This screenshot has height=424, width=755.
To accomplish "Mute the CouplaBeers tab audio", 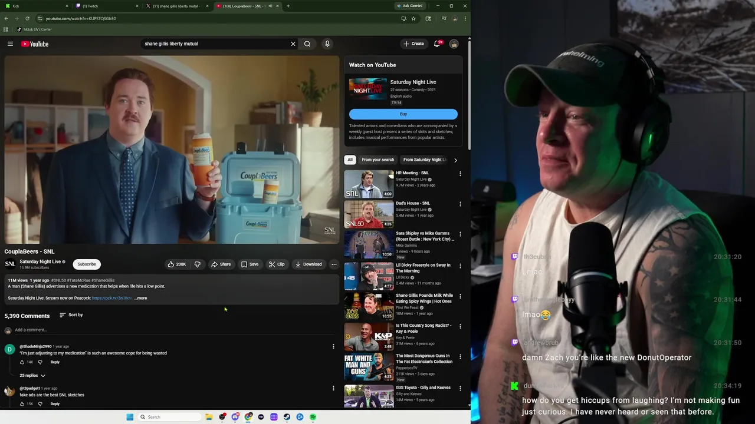I will point(270,6).
